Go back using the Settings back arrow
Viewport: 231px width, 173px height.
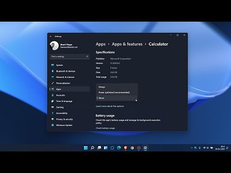click(x=51, y=37)
